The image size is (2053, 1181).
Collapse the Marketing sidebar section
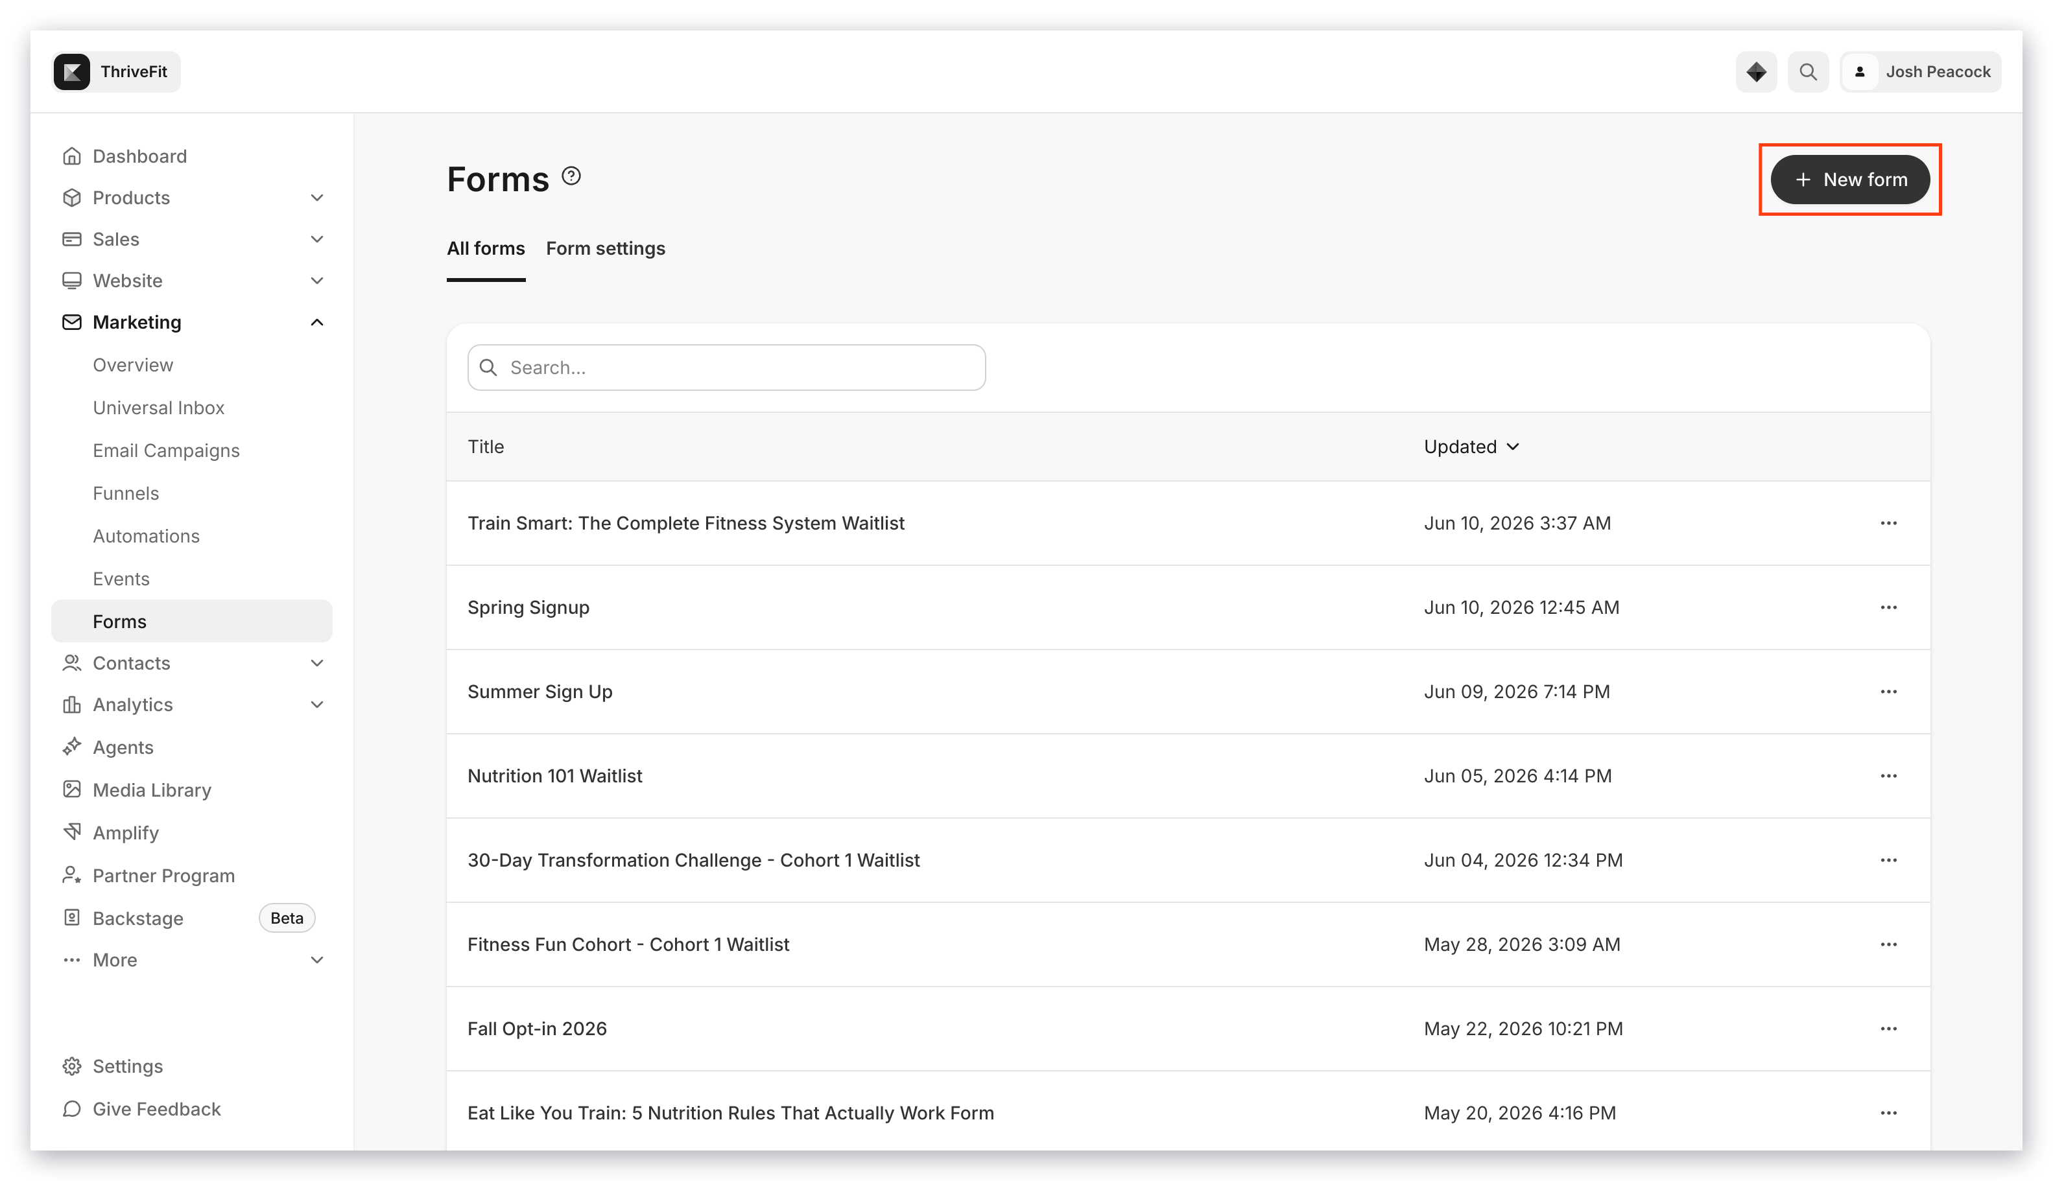click(x=317, y=322)
